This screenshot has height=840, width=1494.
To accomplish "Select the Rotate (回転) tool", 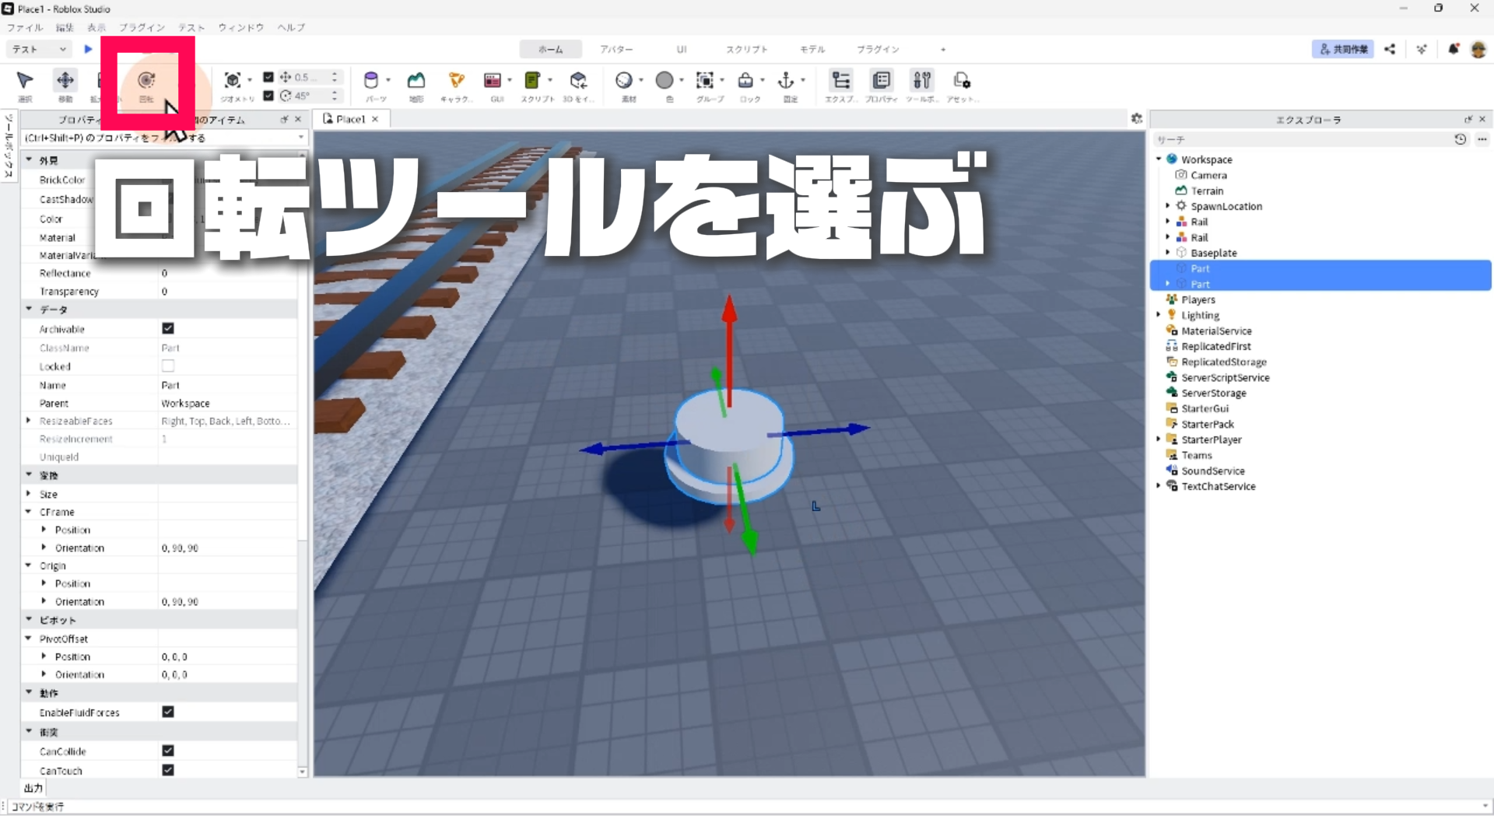I will click(146, 81).
